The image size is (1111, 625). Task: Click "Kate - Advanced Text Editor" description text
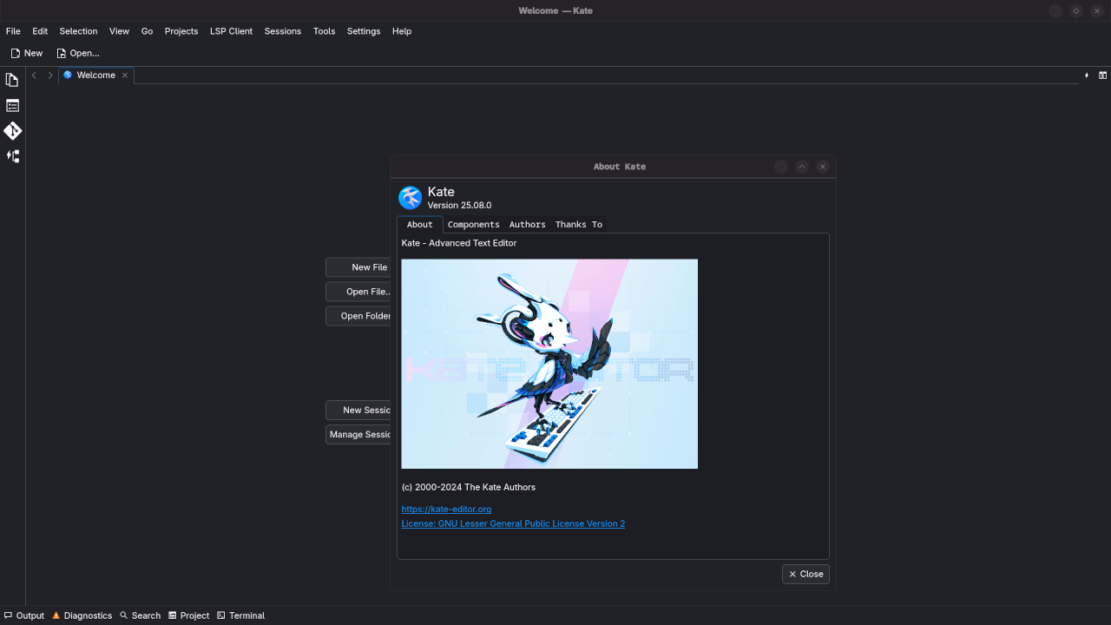tap(459, 243)
